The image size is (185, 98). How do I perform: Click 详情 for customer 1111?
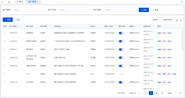[x=174, y=74]
